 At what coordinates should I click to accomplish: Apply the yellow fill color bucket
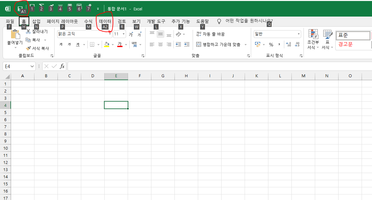107,44
